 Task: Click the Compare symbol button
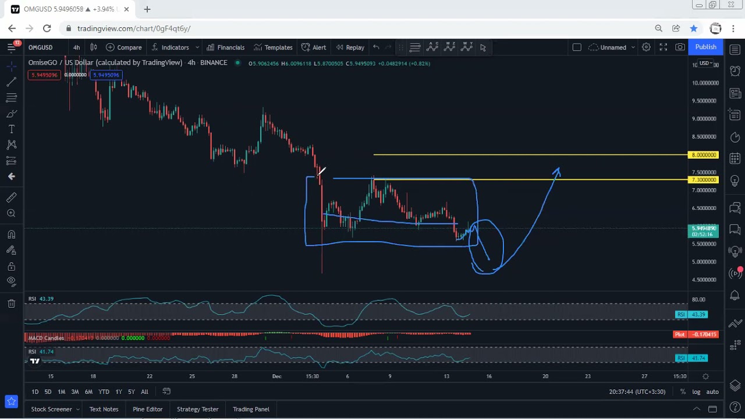coord(123,47)
